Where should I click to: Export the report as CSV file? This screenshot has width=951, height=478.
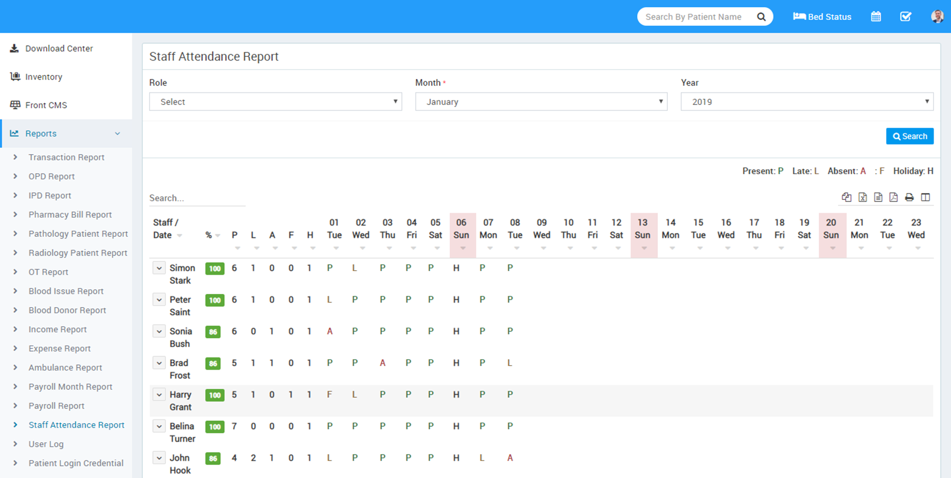coord(878,197)
